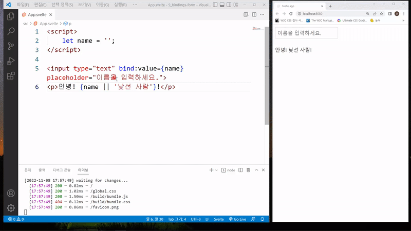
Task: Switch to the 문제 panel tab
Action: (28, 170)
